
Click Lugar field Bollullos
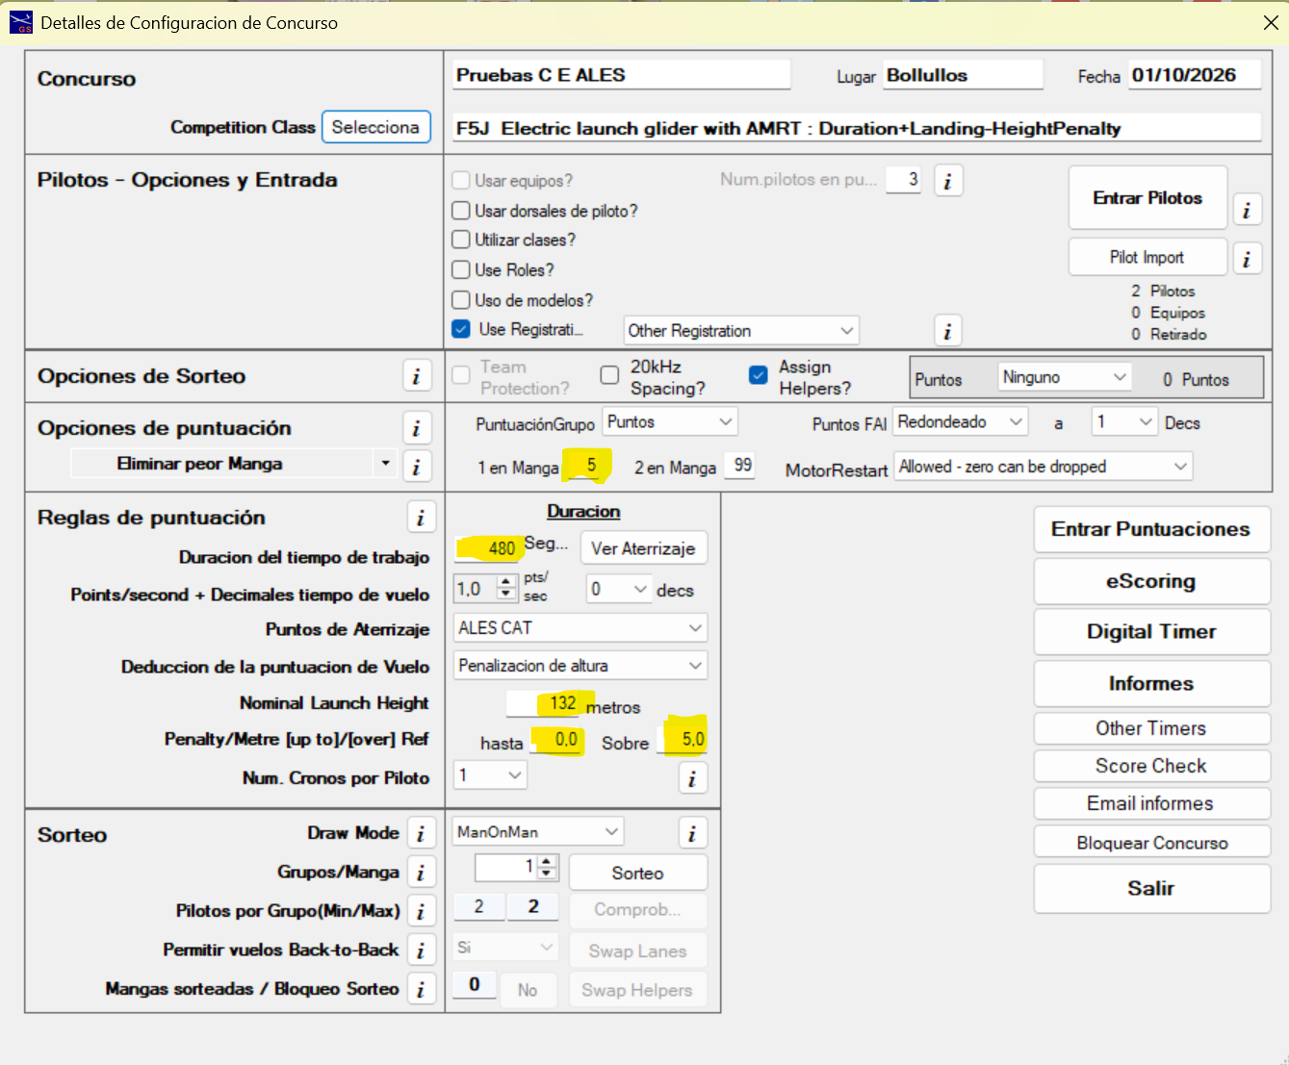963,75
